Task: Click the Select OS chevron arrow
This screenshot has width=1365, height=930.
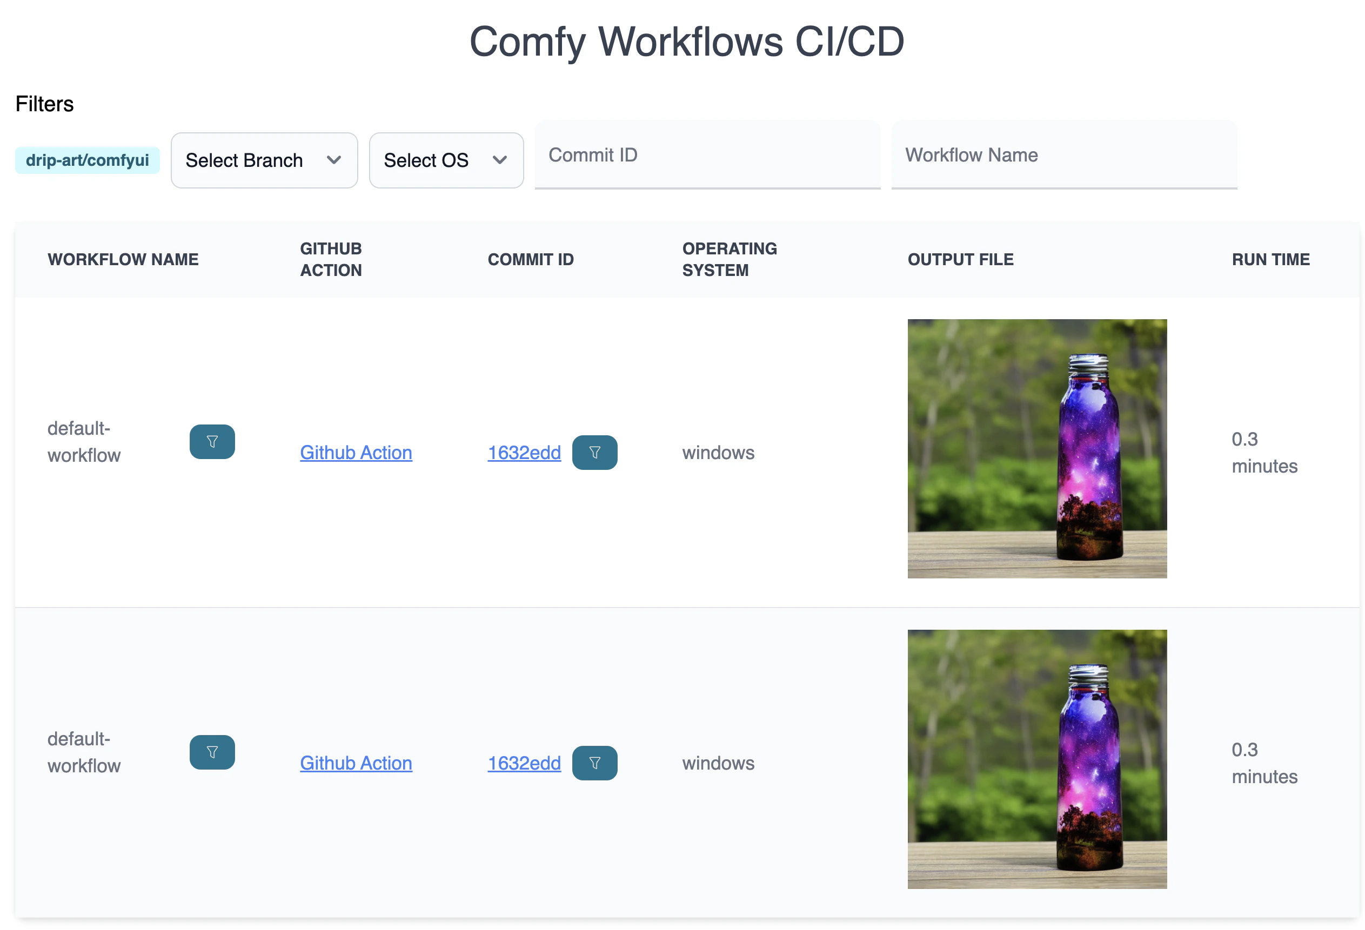Action: pos(499,160)
